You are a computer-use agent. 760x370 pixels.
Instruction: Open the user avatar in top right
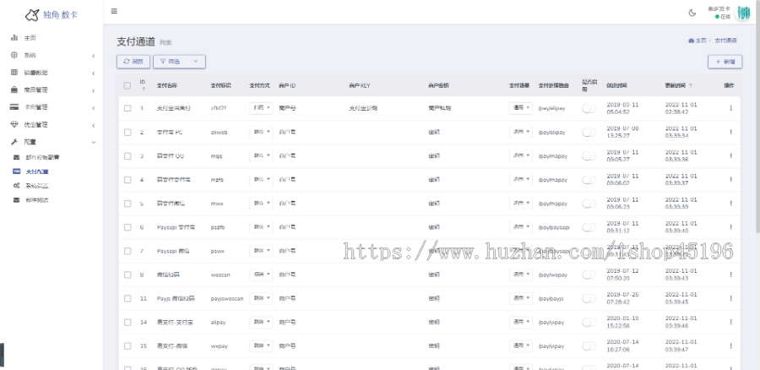(x=743, y=13)
